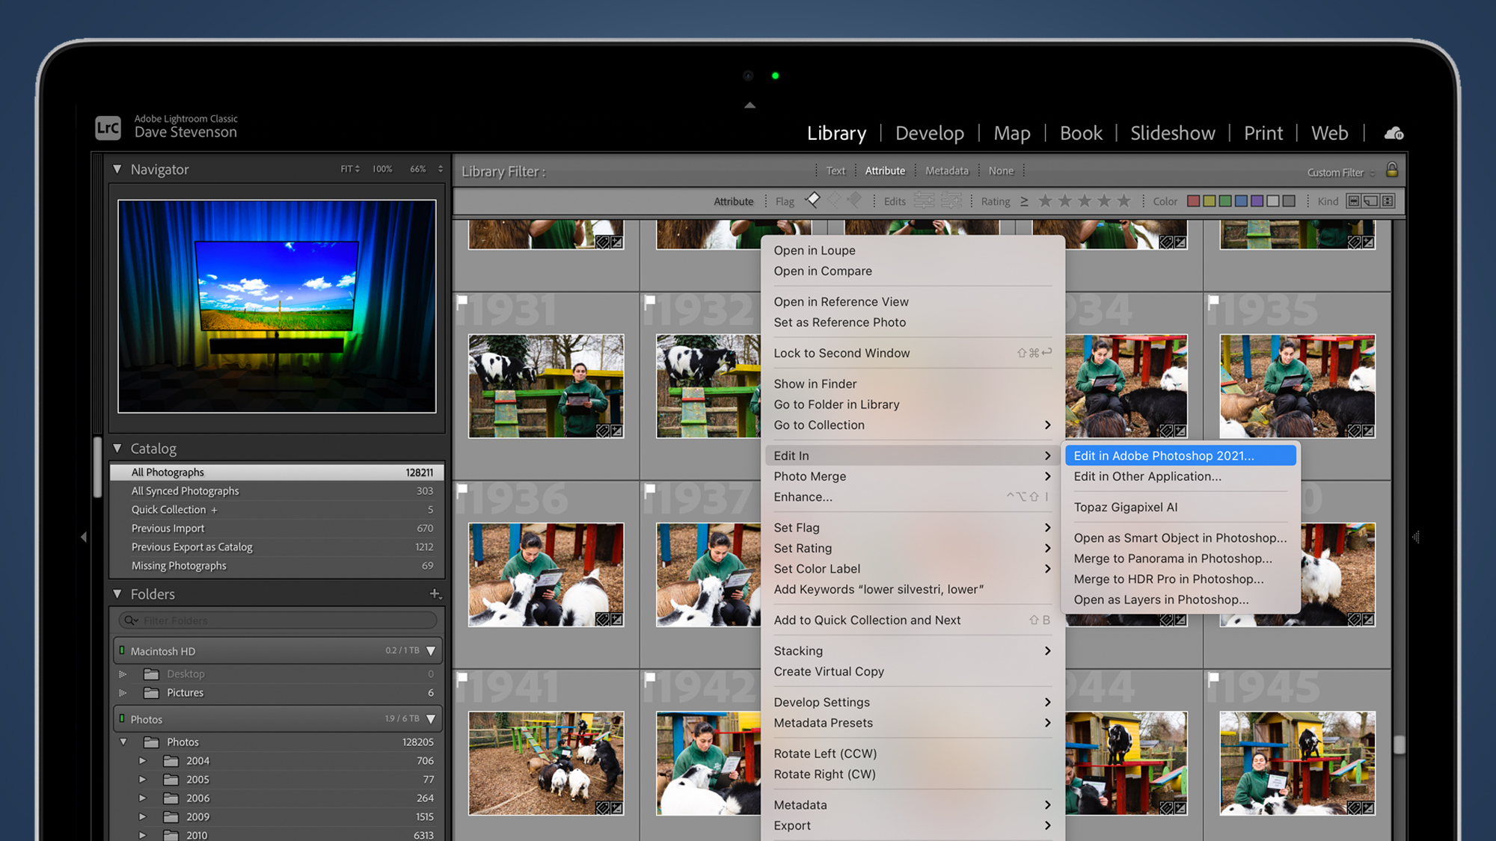Filter by rejected photos flag icon
Screen dimensions: 1496x841
tap(854, 200)
